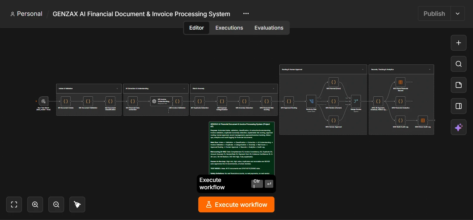The height and width of the screenshot is (220, 473).
Task: Click the orange Execute workflow button
Action: click(x=236, y=204)
